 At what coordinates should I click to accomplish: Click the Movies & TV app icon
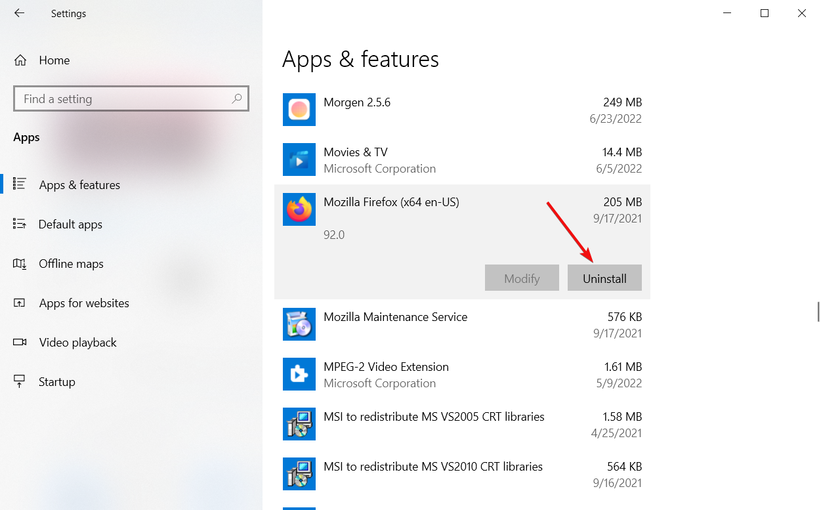point(299,159)
